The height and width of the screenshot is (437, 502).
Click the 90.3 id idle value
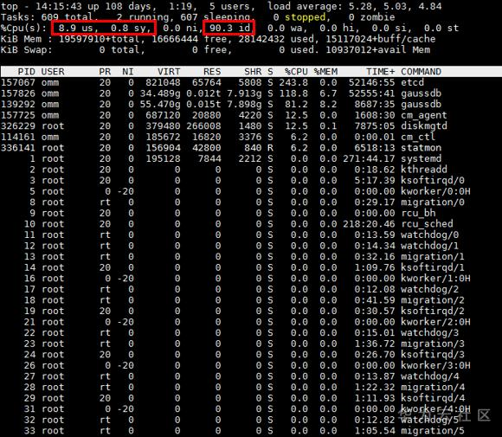[x=230, y=29]
